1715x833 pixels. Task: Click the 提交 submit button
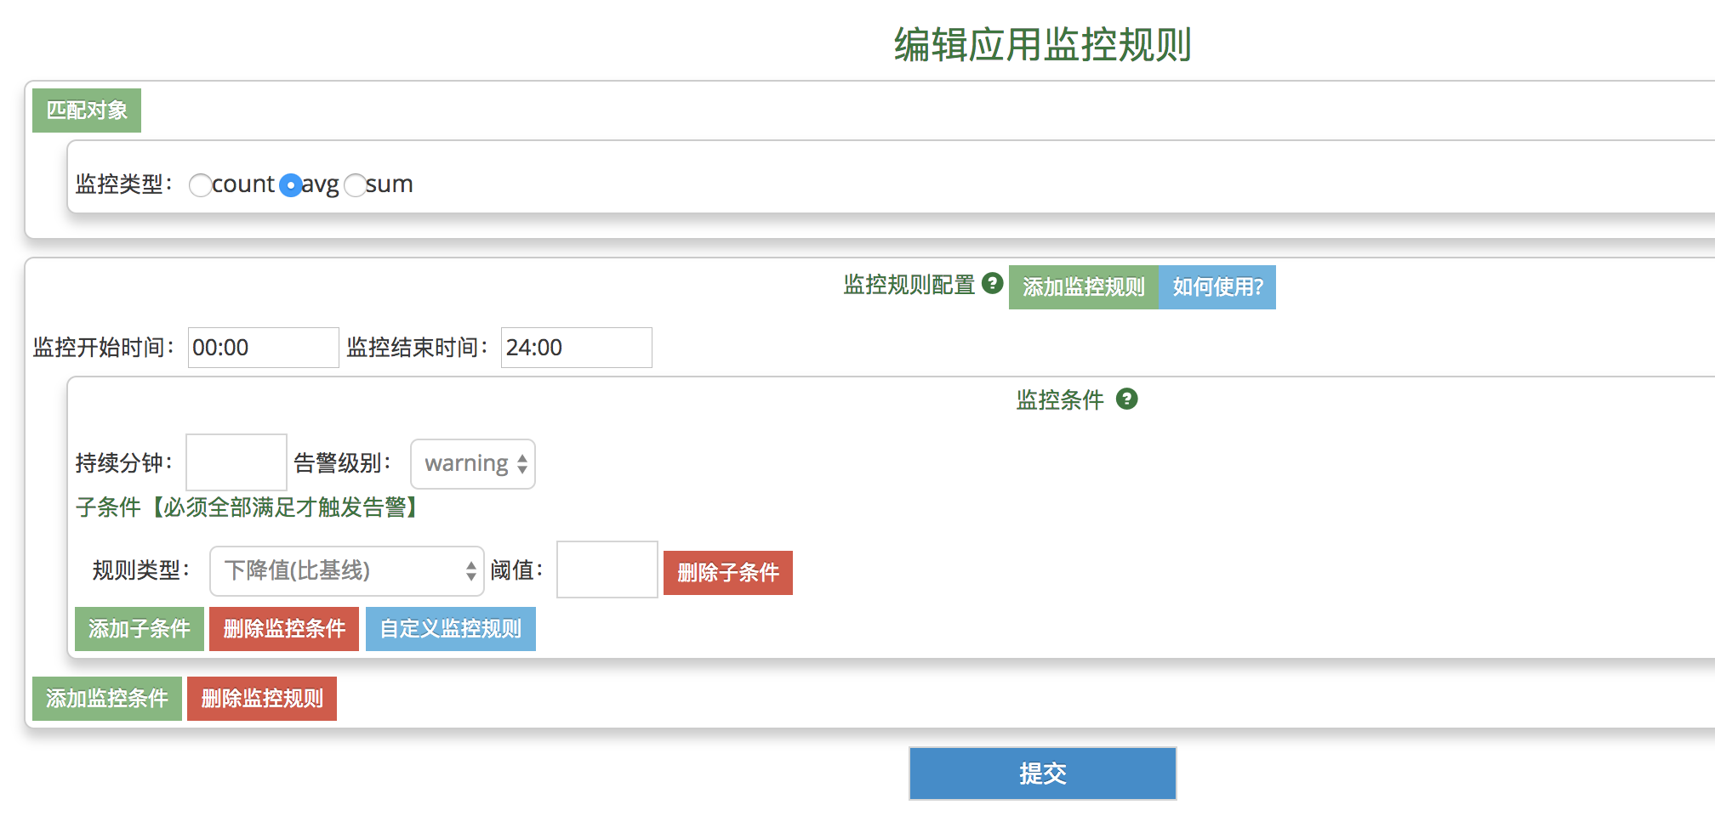pyautogui.click(x=1041, y=773)
